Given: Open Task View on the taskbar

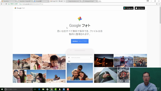Looking at the screenshot, I should click(x=35, y=89).
